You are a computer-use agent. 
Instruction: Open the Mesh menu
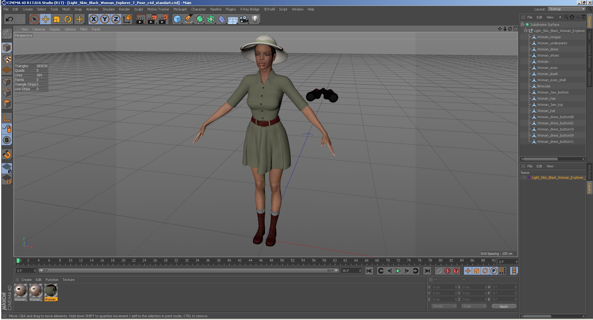click(66, 9)
